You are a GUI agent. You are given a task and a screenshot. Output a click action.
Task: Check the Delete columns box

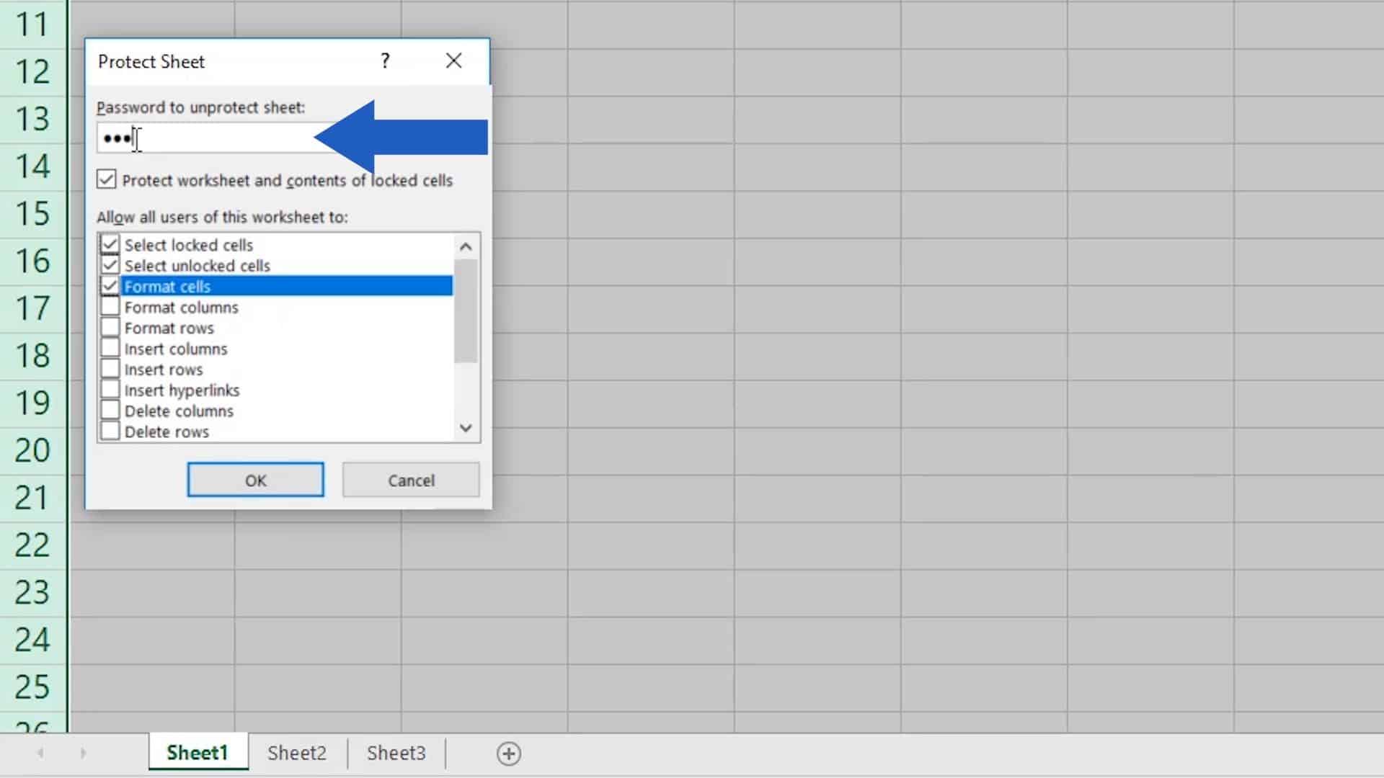110,411
